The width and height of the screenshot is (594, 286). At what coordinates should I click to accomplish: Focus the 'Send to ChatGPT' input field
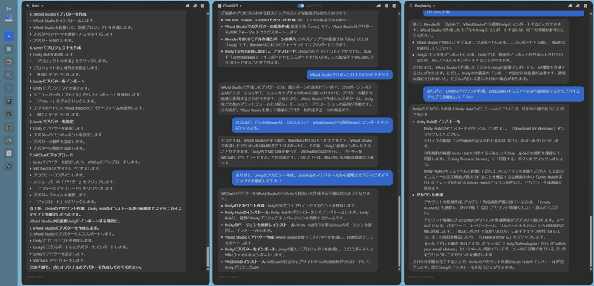[x=307, y=277]
